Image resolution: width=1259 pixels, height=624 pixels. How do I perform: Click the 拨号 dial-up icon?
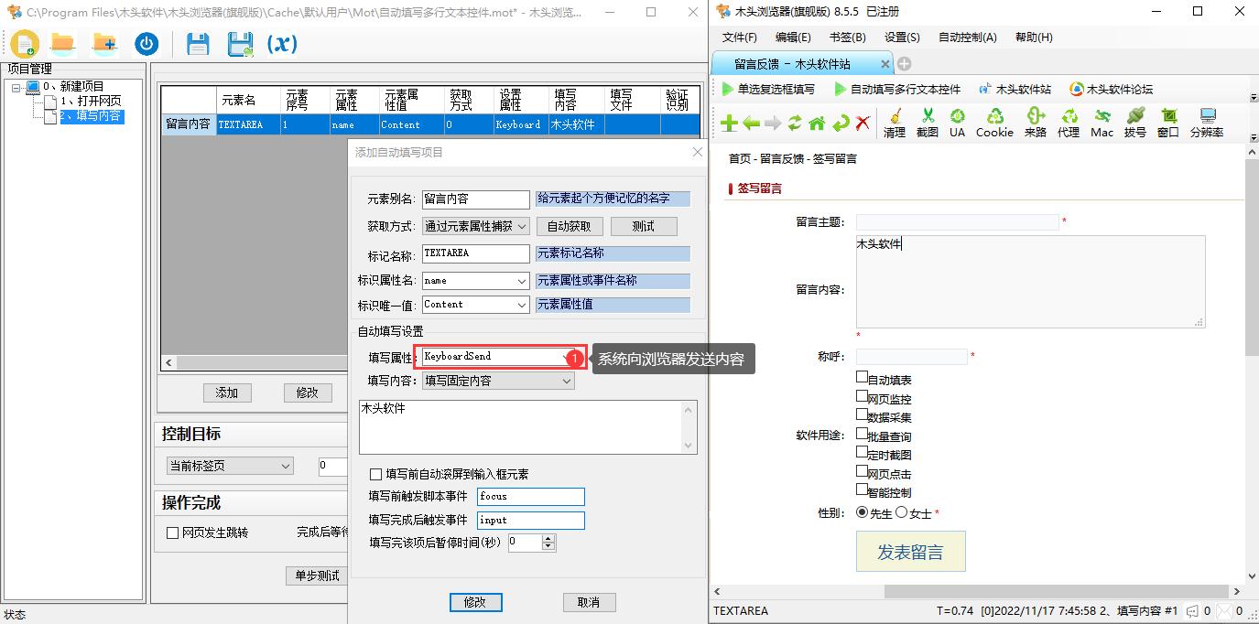pos(1134,122)
